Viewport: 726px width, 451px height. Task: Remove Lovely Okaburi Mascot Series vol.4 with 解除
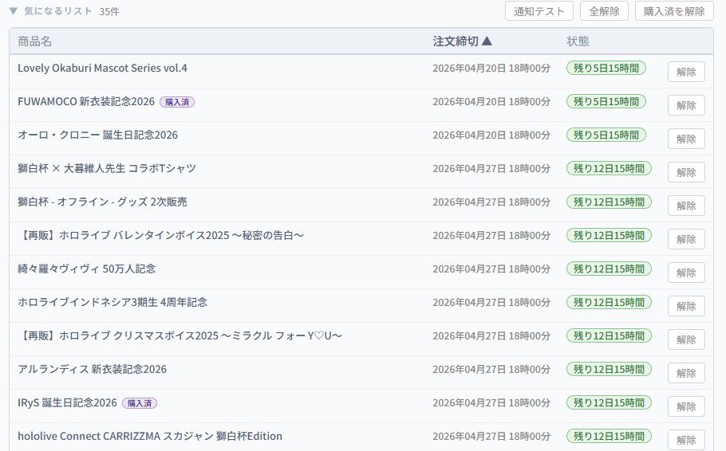(x=686, y=72)
